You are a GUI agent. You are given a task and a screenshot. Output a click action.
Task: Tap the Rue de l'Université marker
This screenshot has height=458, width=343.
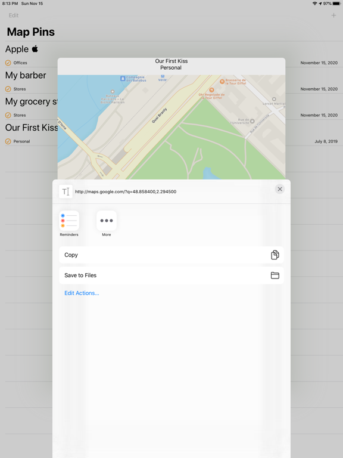coord(252,121)
